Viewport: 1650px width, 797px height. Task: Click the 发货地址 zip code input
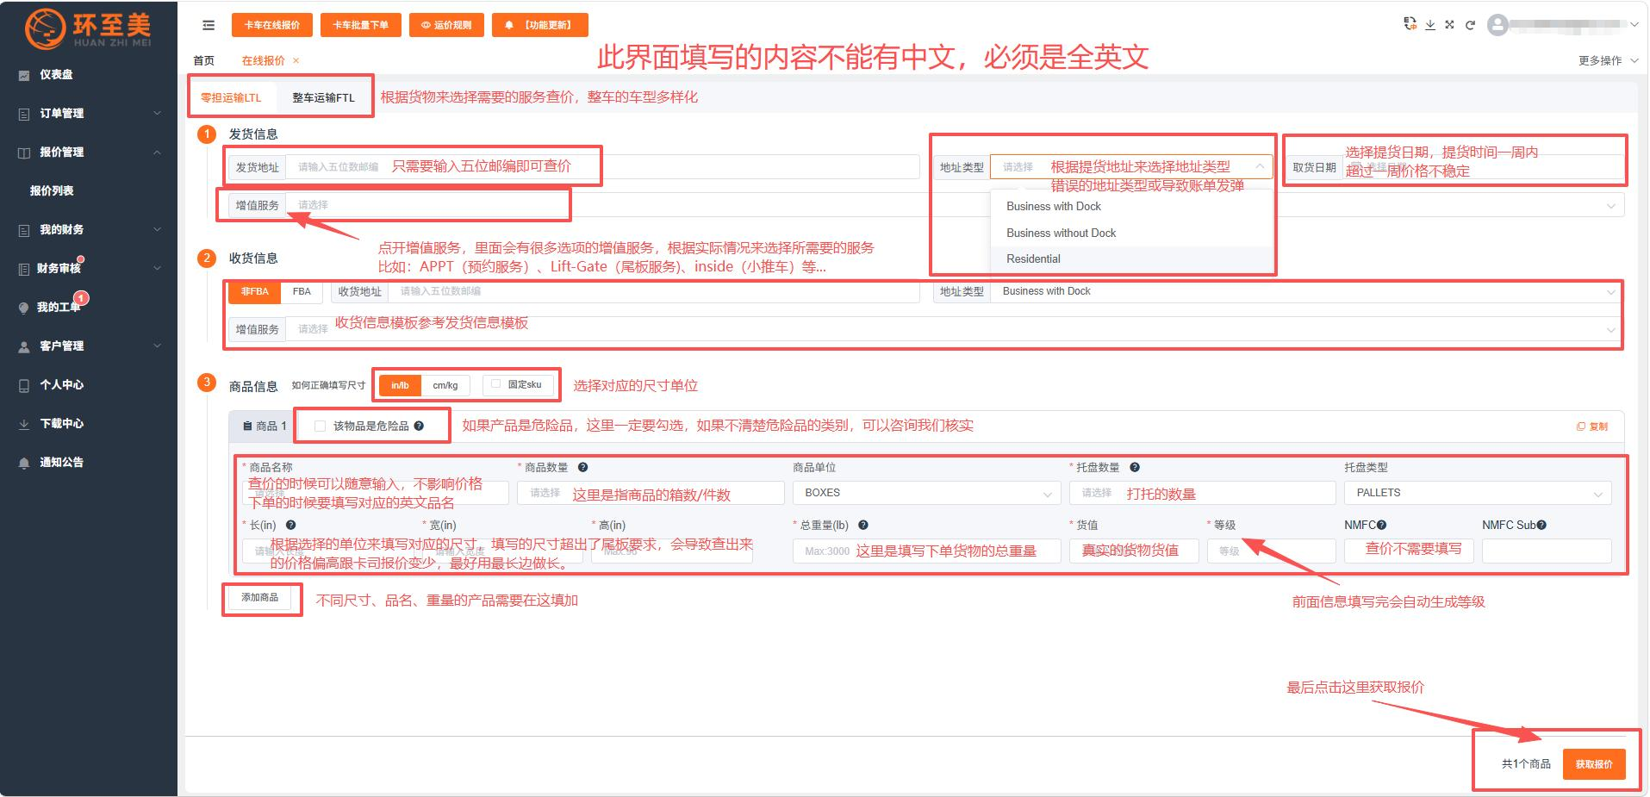click(603, 167)
